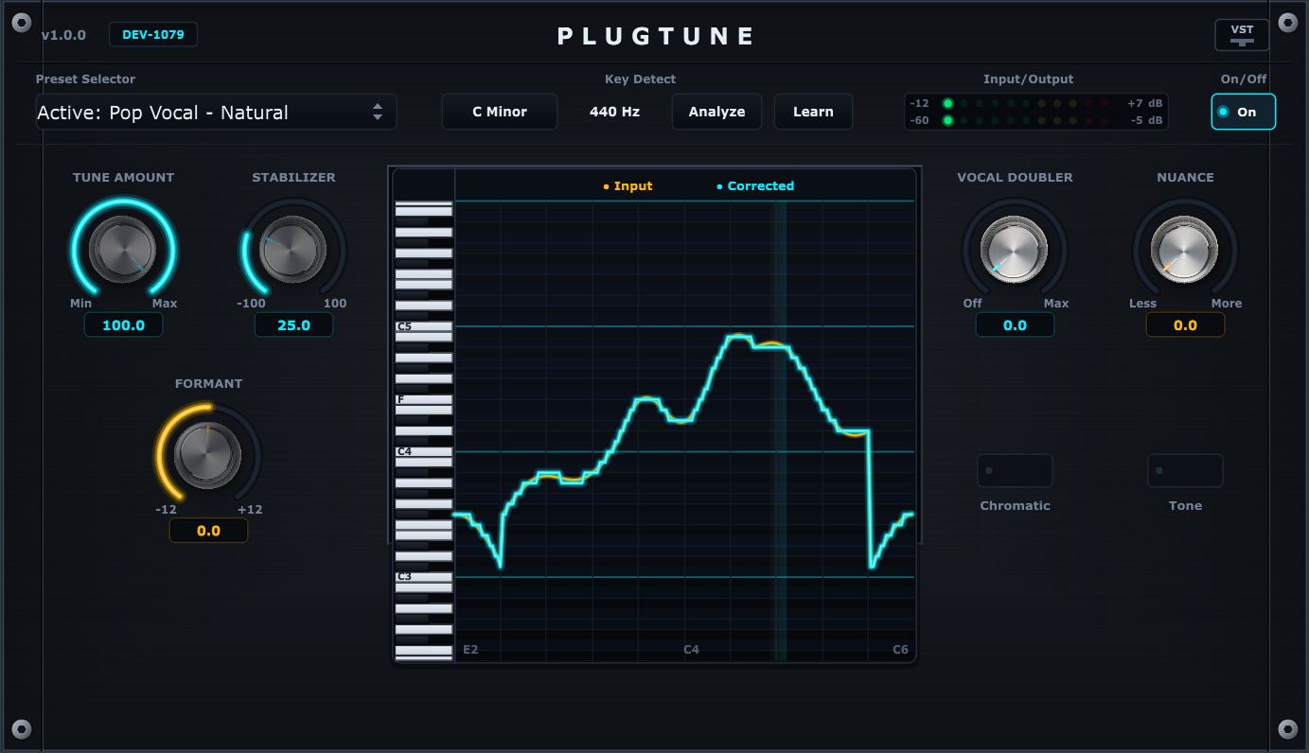Click the DEV-1079 build badge
The height and width of the screenshot is (753, 1309).
pos(153,35)
